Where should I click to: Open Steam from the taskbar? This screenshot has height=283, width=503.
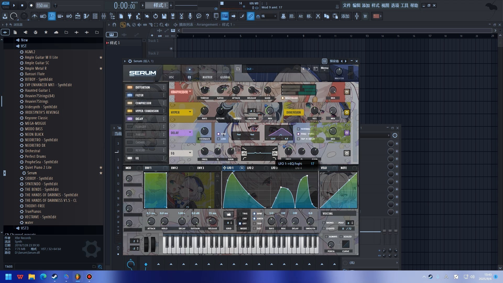(x=54, y=277)
